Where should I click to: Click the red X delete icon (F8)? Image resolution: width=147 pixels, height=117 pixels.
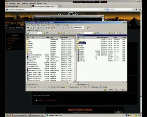[x=81, y=87]
